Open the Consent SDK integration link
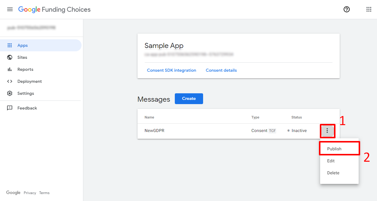Screen dimensions: 377x201 click(172, 70)
